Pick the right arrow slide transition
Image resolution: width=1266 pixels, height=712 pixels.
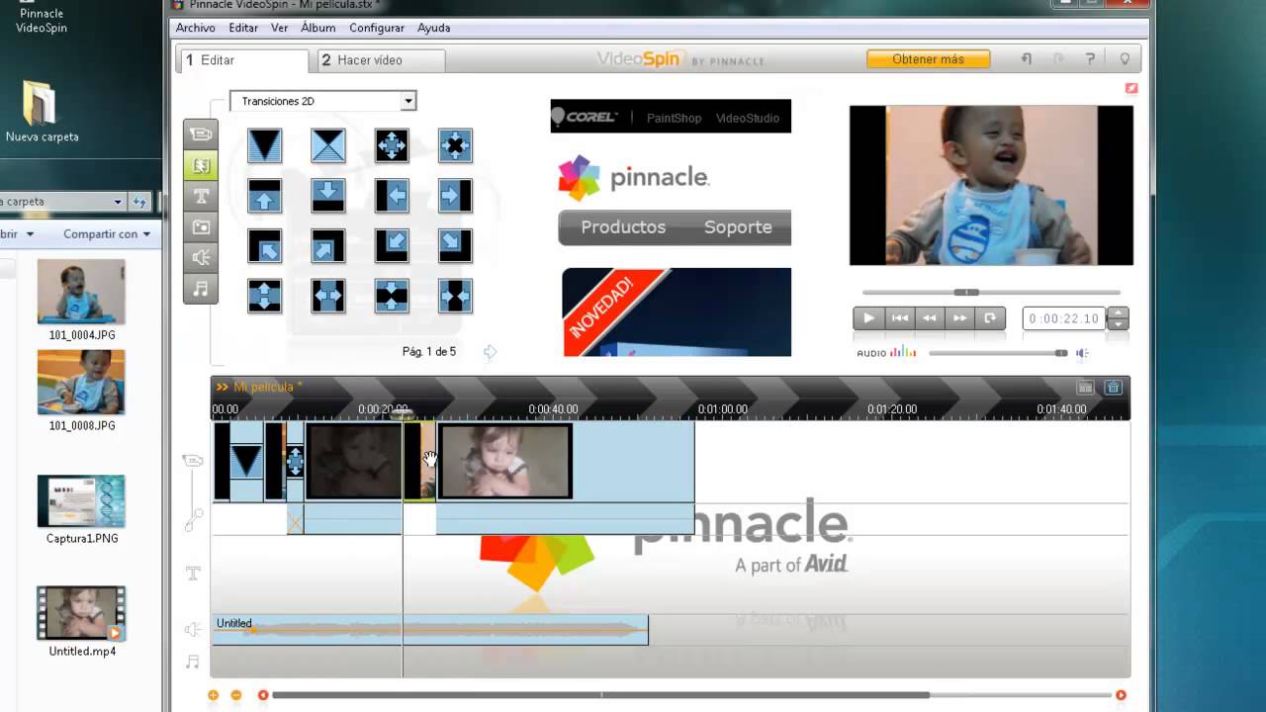pos(455,196)
